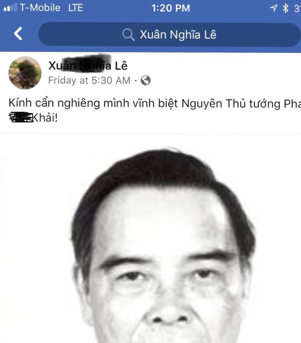Open the round profile picture avatar
Image resolution: width=301 pixels, height=343 pixels.
[25, 73]
